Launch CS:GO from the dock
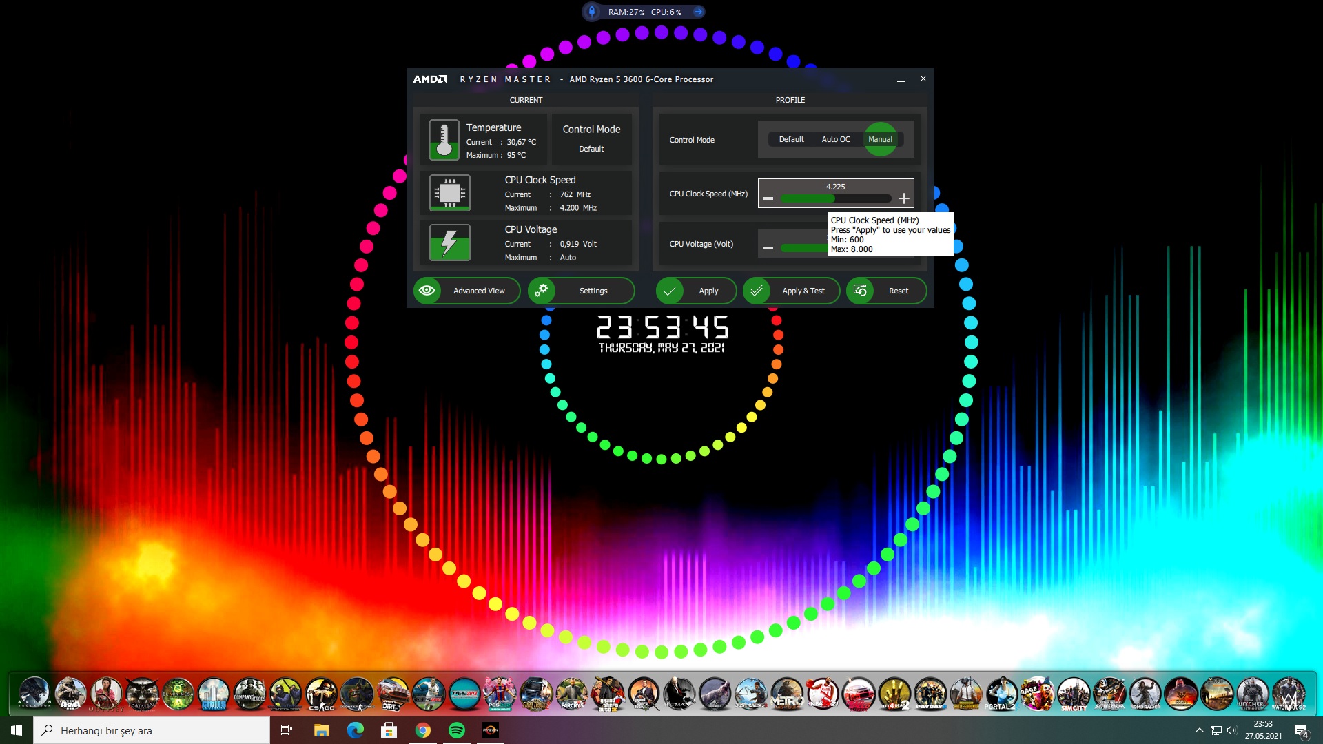This screenshot has width=1323, height=744. [321, 693]
